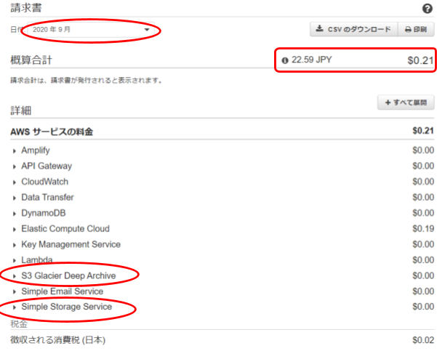Screen dimensions: 437x351
Task: Click the download icon in CSV button
Action: 319,28
